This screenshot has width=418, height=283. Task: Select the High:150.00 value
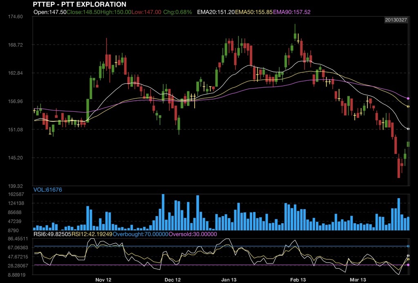click(116, 12)
